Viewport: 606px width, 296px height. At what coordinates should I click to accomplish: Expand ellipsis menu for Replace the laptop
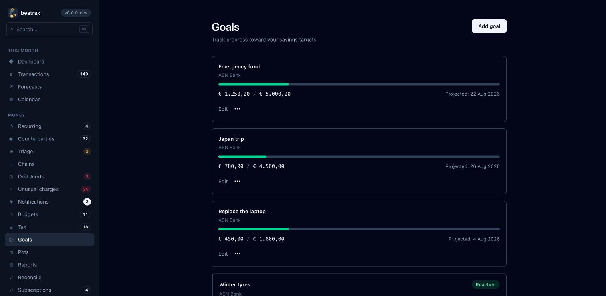(x=237, y=254)
